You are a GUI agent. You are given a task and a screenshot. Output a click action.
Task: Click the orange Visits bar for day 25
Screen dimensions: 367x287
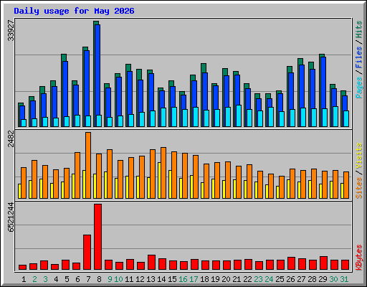[282, 187]
